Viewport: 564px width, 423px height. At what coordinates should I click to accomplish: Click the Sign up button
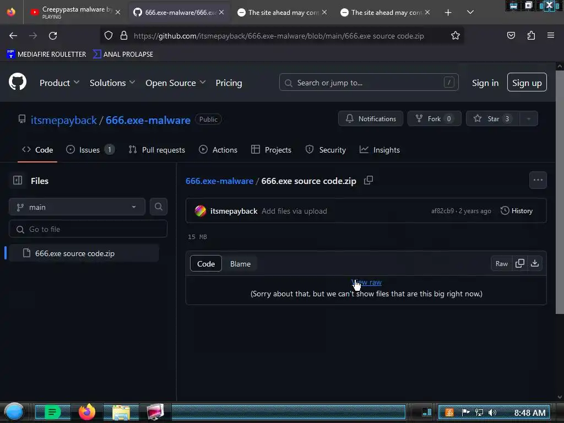click(x=527, y=83)
